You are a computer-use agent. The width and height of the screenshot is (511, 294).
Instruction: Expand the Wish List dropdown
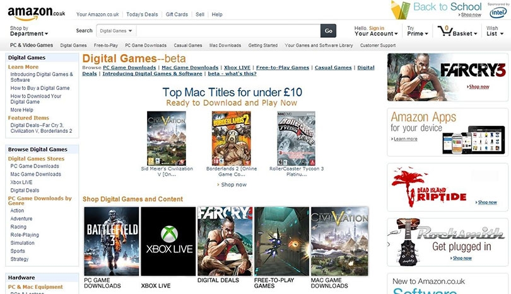point(495,31)
